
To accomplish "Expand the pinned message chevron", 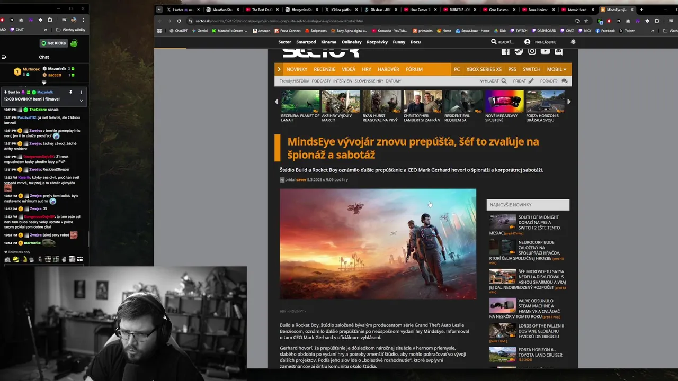I will click(x=82, y=101).
